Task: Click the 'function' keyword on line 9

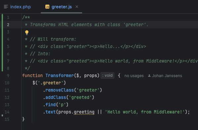Action: tap(32, 75)
